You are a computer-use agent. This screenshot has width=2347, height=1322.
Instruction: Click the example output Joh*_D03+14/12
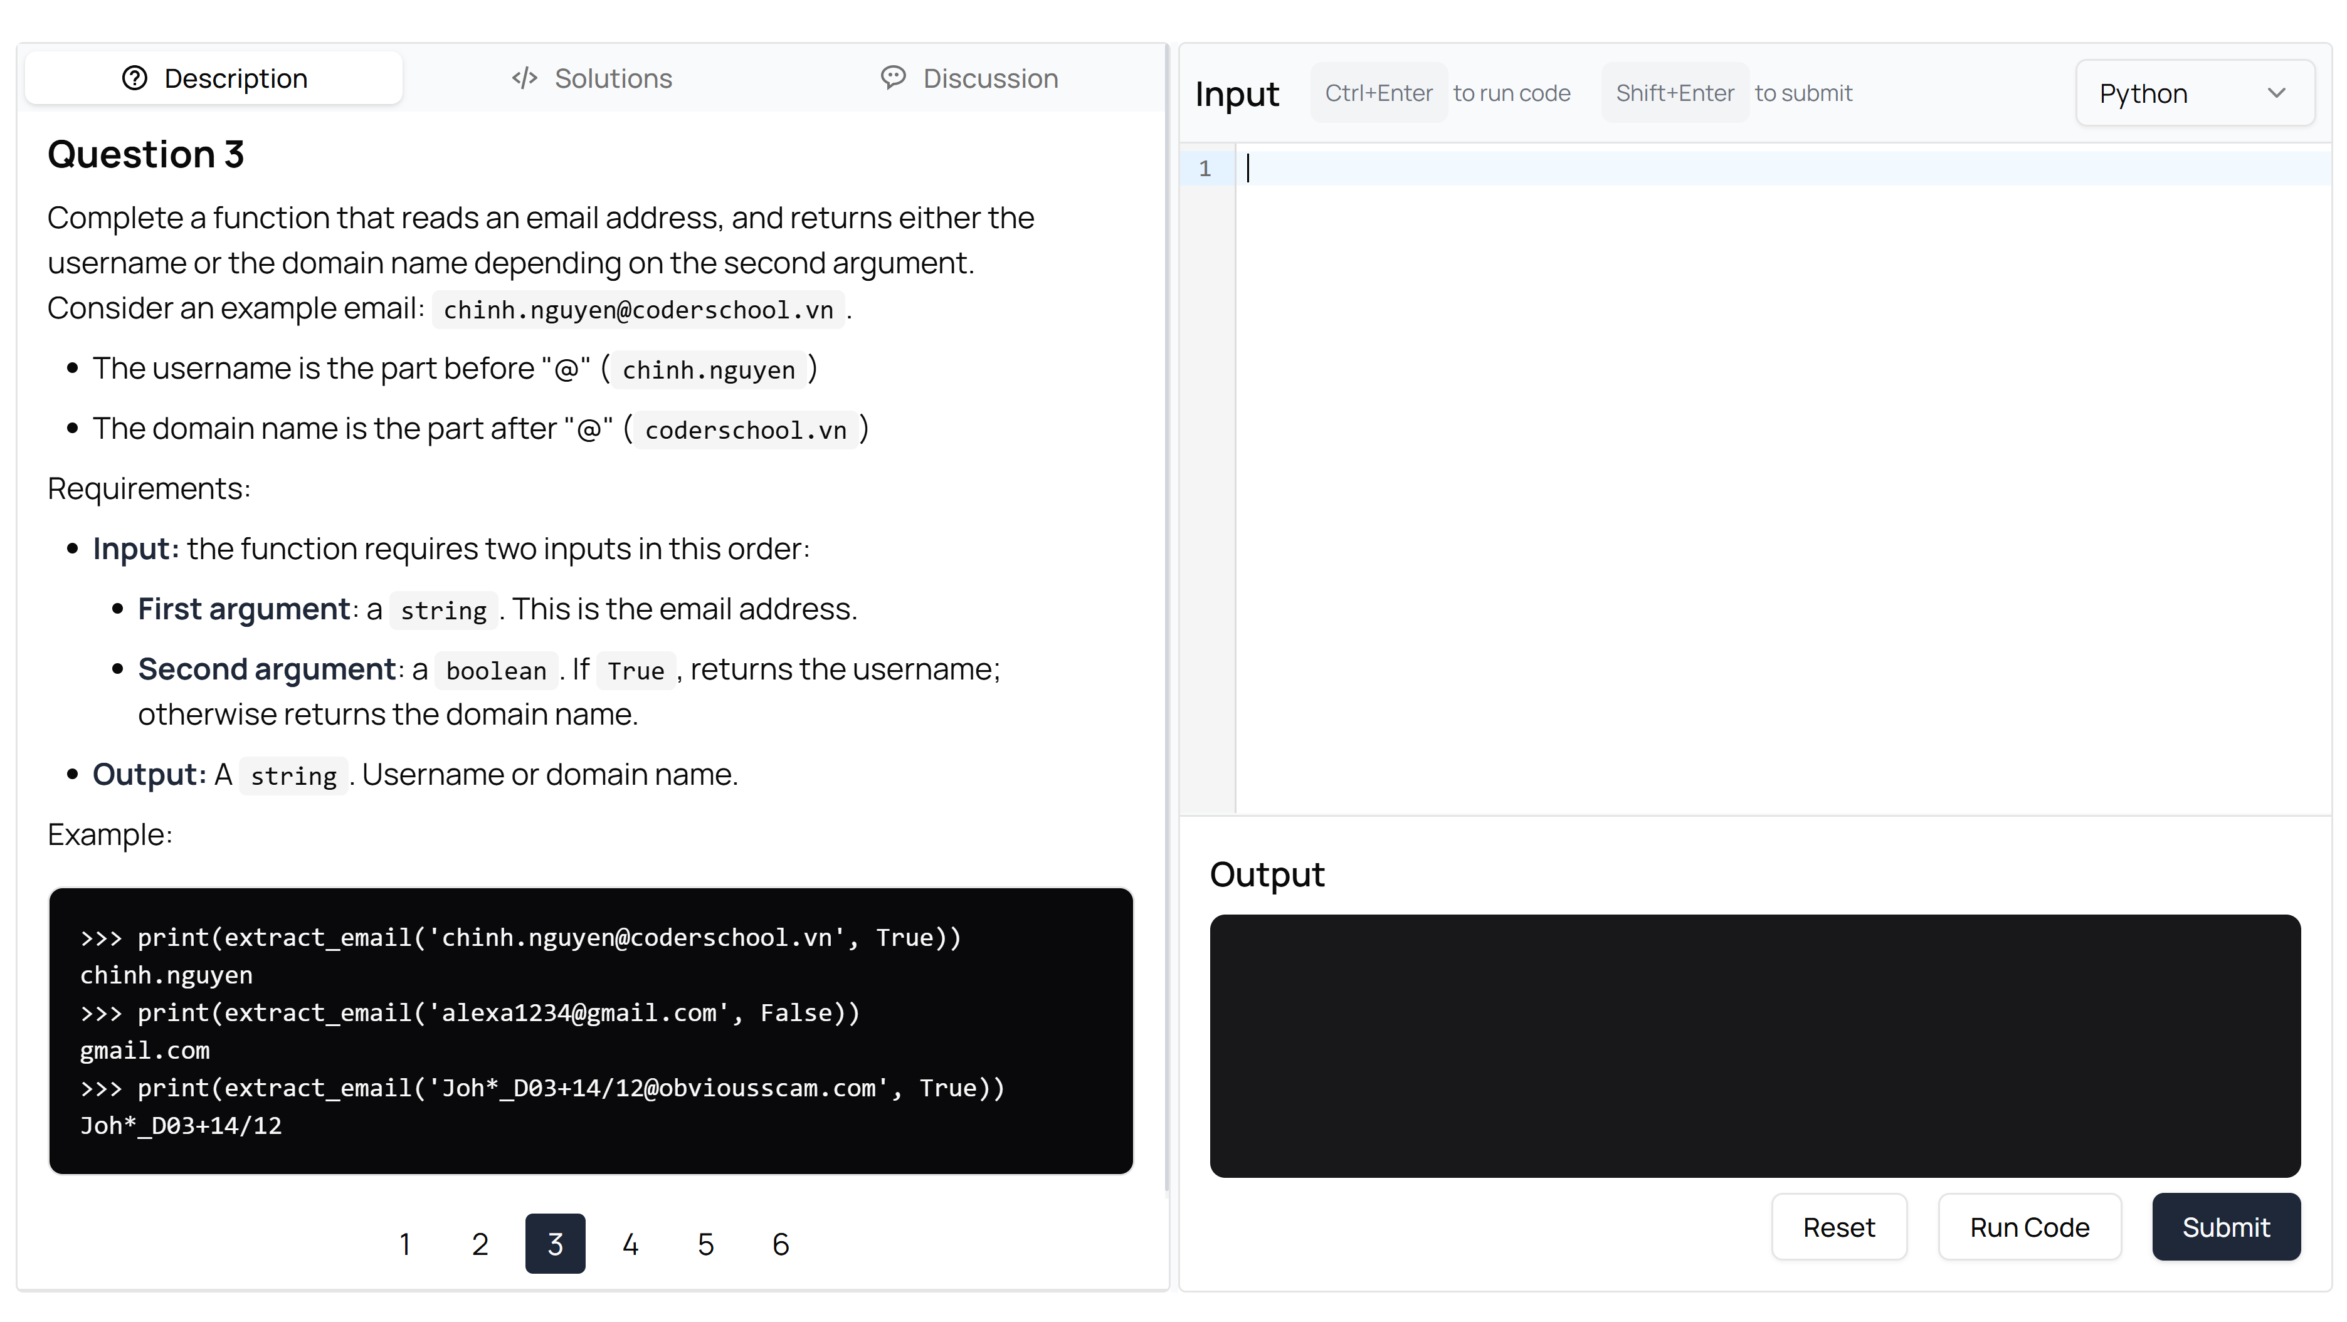[x=181, y=1126]
